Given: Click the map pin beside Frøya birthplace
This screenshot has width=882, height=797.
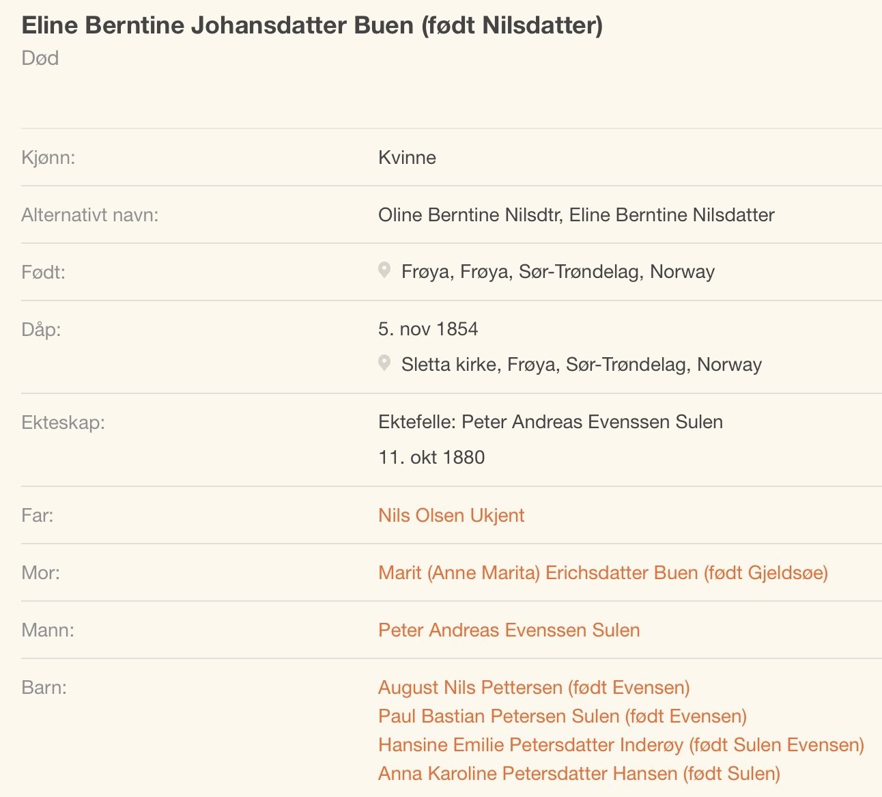Looking at the screenshot, I should pos(384,270).
